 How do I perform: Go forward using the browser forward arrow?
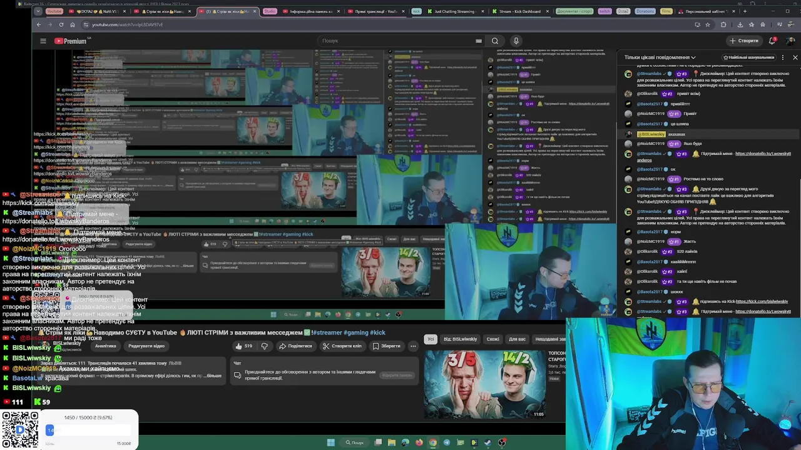click(50, 24)
